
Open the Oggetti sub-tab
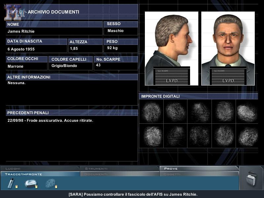(199, 174)
